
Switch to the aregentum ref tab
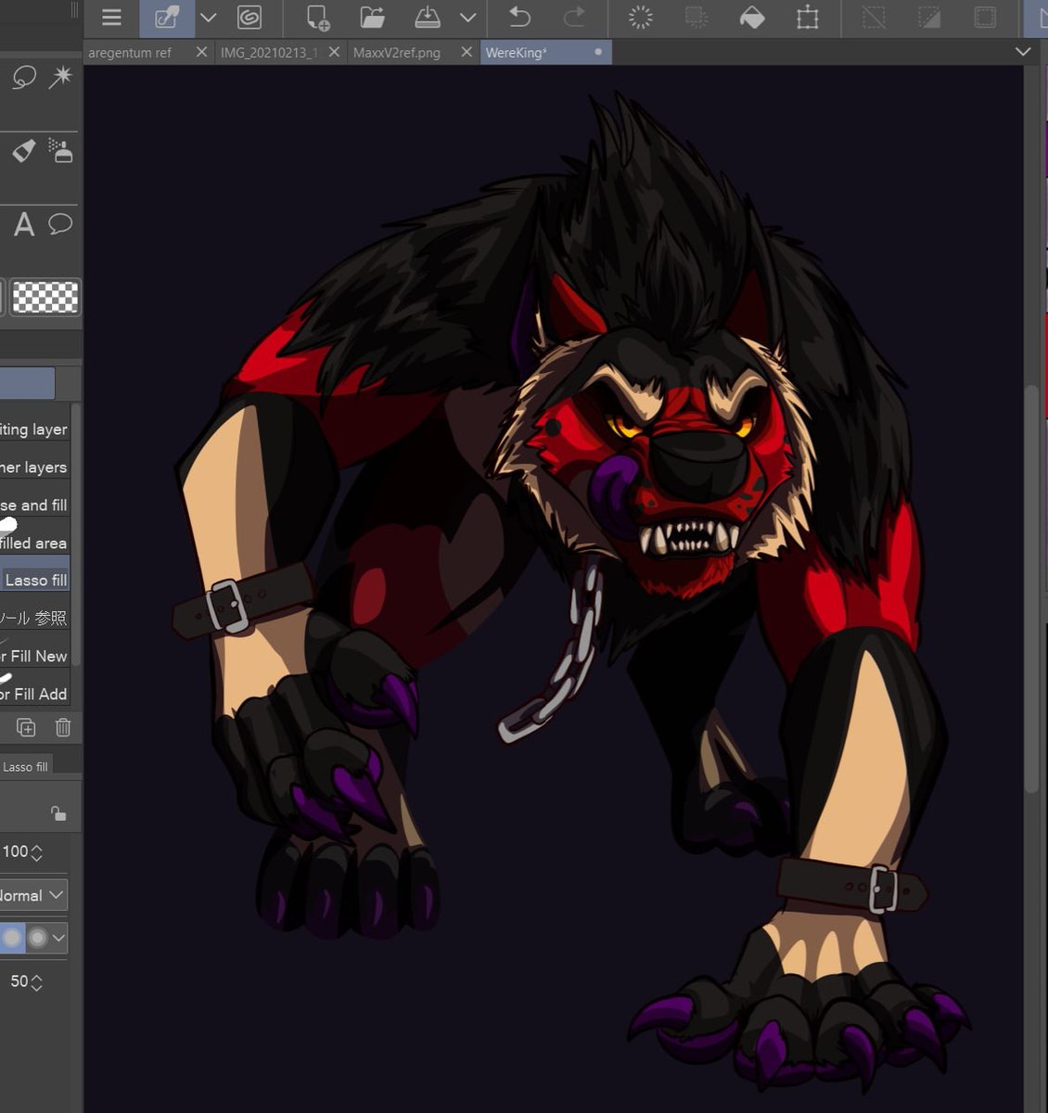coord(130,52)
